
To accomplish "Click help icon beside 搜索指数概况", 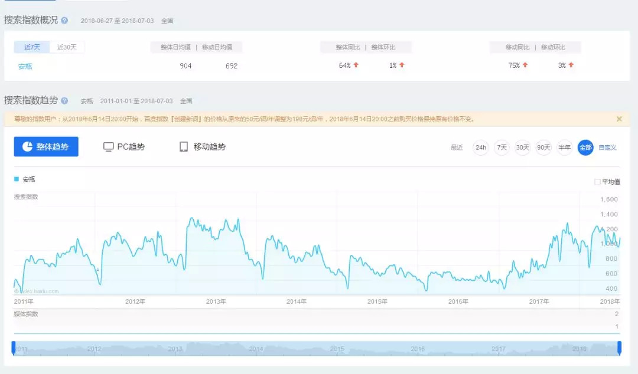I will 64,21.
